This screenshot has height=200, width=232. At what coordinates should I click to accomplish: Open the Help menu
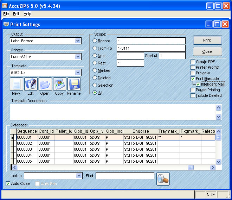click(27, 14)
